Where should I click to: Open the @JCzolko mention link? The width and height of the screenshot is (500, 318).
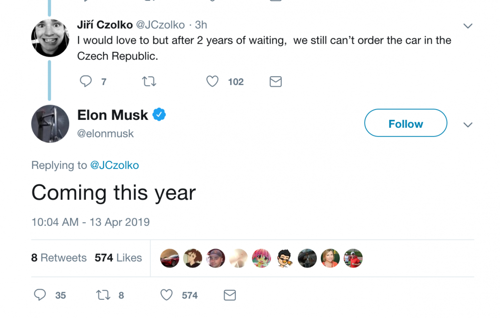[x=115, y=165]
